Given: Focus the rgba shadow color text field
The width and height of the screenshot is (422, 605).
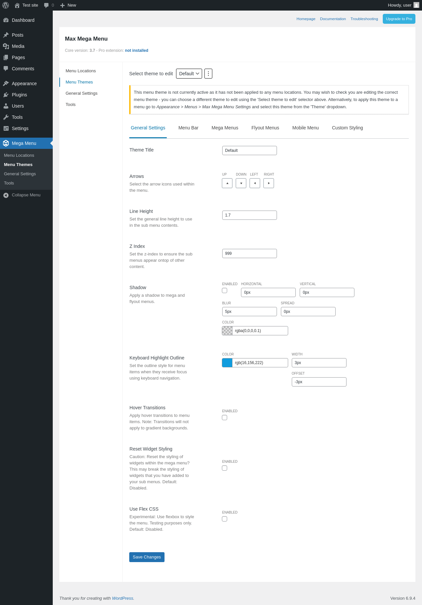Looking at the screenshot, I should tap(260, 331).
